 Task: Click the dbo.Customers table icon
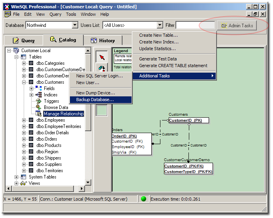click(31, 82)
